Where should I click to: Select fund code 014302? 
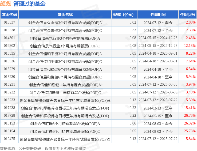click(x=9, y=46)
